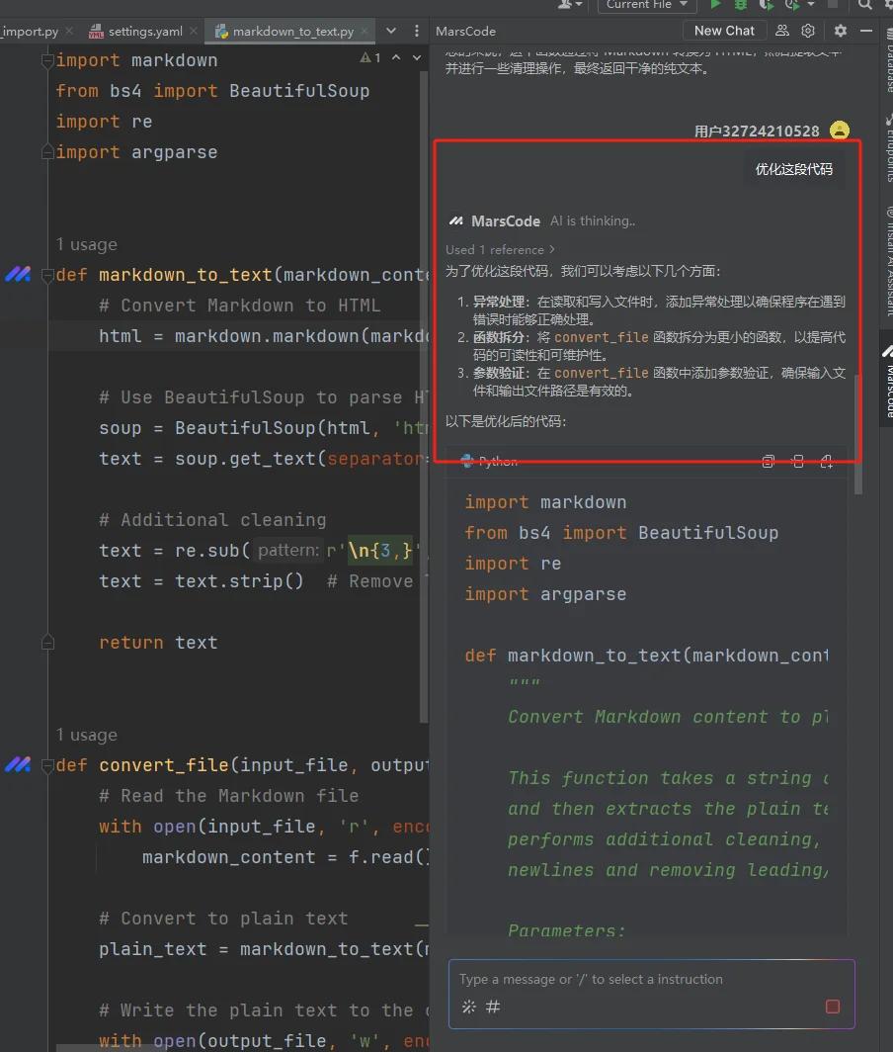Collapse the convert_file function fold marker
Image resolution: width=893 pixels, height=1052 pixels.
pos(47,765)
